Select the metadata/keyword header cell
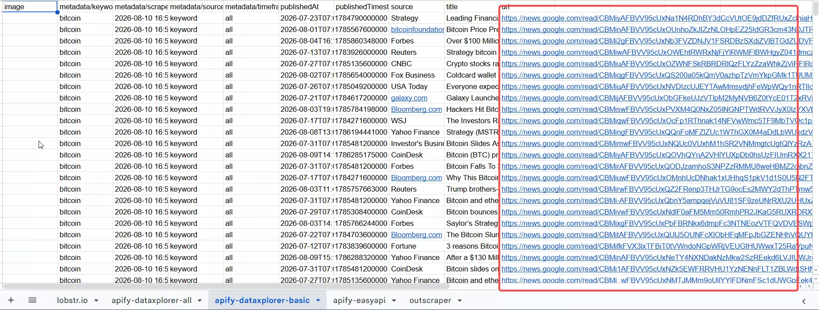The width and height of the screenshot is (819, 310). coord(85,7)
